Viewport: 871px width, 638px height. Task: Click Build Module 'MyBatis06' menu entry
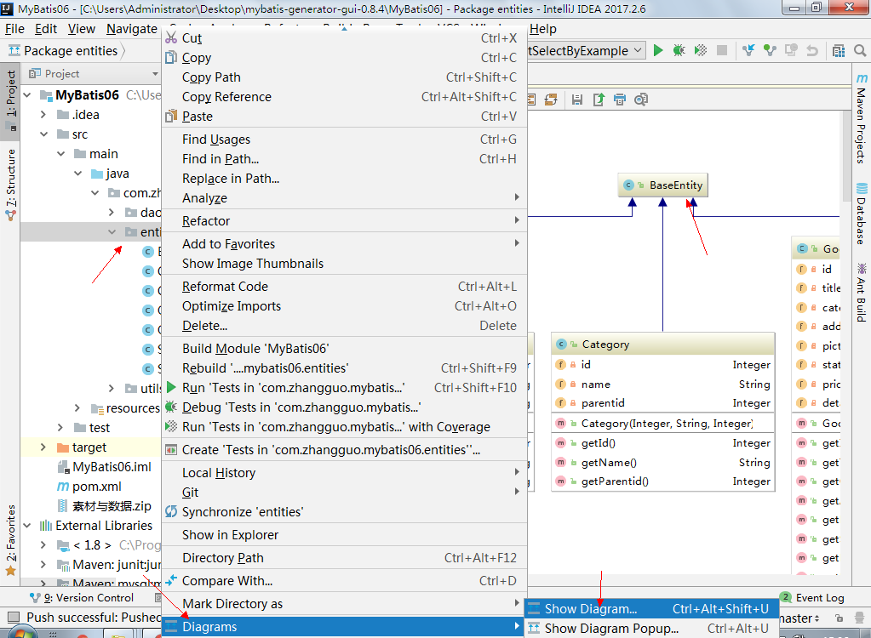click(x=344, y=349)
